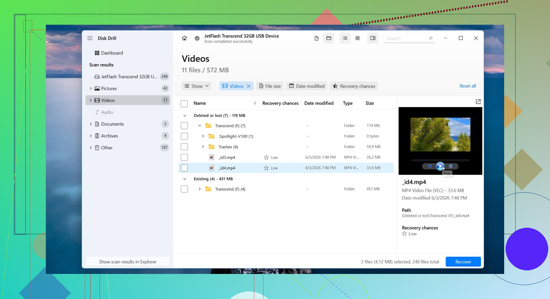Stop the video preview playback
This screenshot has width=550, height=299.
click(430, 166)
